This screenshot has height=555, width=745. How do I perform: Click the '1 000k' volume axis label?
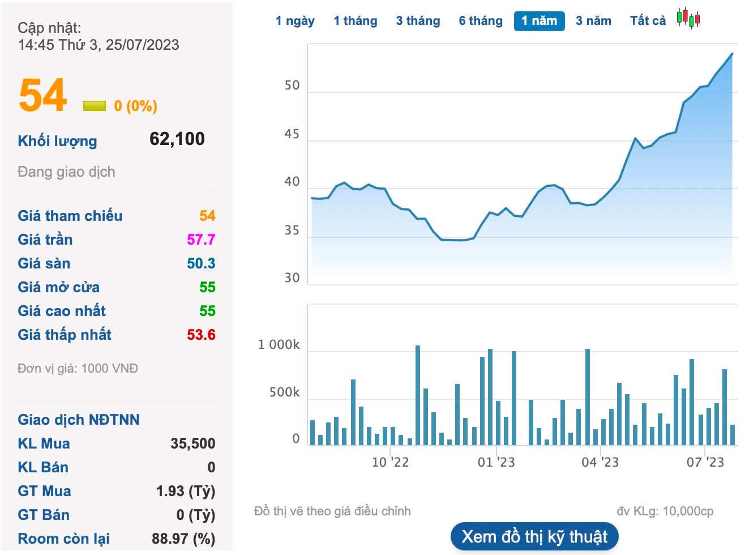(279, 345)
